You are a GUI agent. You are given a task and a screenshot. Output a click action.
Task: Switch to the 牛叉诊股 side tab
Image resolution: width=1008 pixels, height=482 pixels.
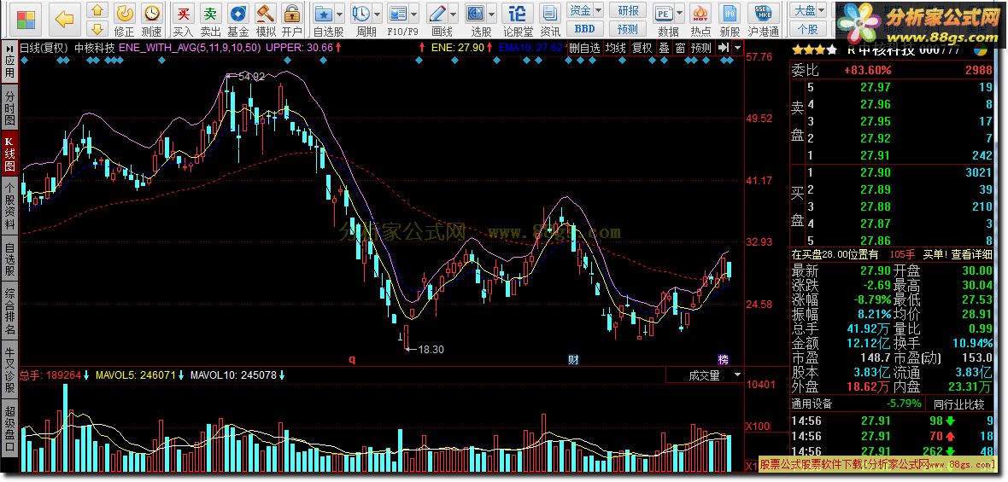(9, 369)
